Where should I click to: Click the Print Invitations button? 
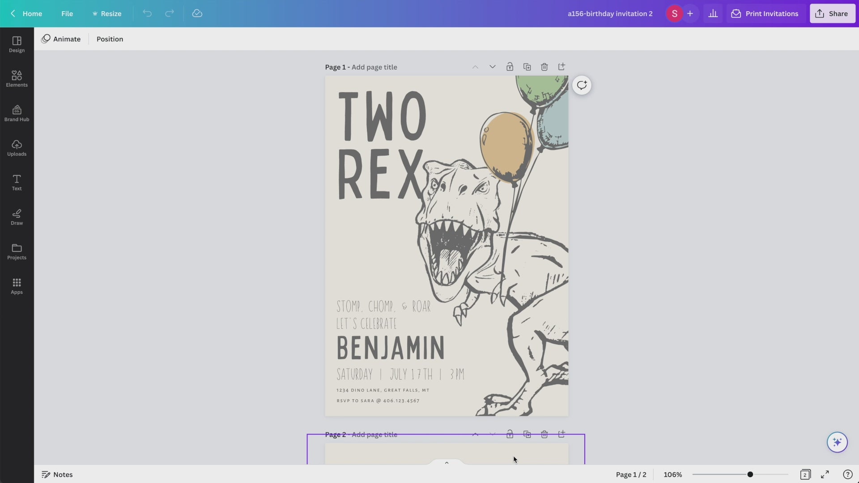click(x=765, y=13)
